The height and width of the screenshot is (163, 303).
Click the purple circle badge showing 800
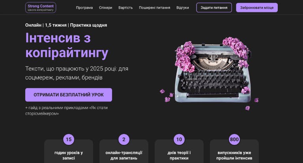234,139
